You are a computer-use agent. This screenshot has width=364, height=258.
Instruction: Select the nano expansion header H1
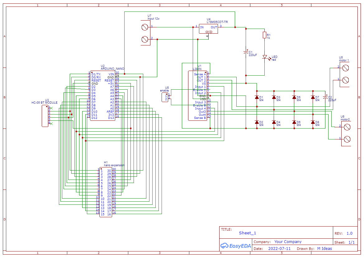tap(105, 191)
